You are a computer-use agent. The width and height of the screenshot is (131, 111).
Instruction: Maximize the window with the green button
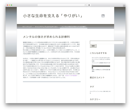(x=12, y=5)
